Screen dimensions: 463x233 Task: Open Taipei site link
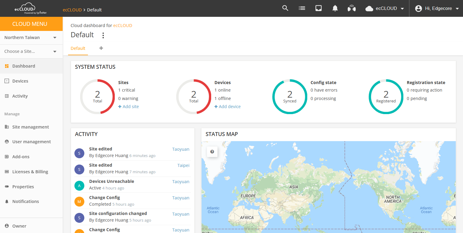coord(183,165)
